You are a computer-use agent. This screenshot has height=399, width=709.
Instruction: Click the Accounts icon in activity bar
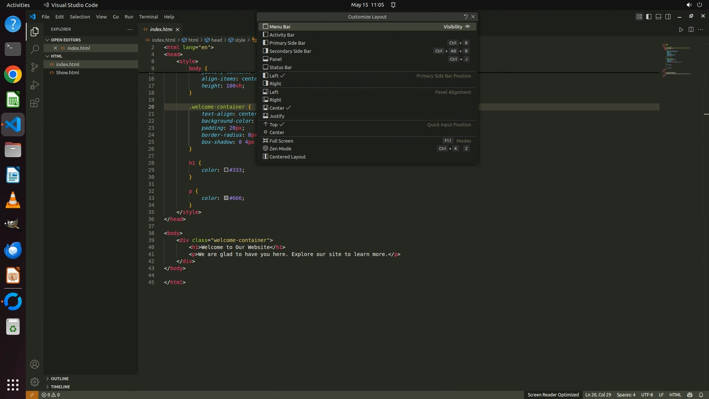(x=35, y=364)
